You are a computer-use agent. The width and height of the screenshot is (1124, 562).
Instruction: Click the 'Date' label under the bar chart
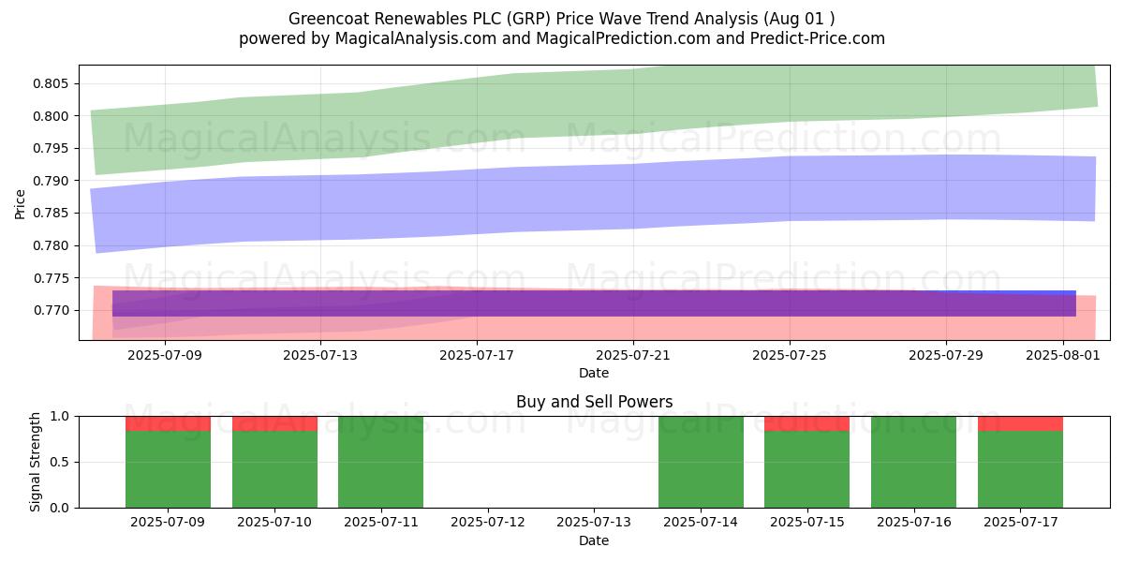point(594,540)
